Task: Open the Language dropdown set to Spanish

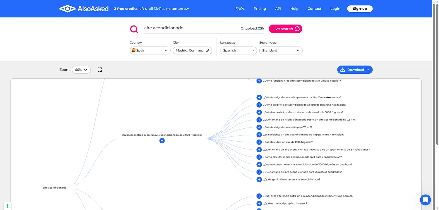Action: tap(238, 51)
